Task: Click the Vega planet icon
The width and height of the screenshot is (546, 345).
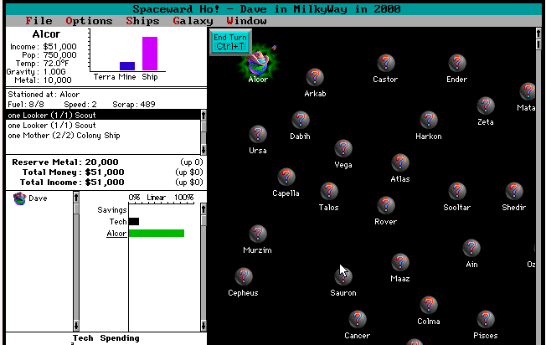Action: pos(343,148)
